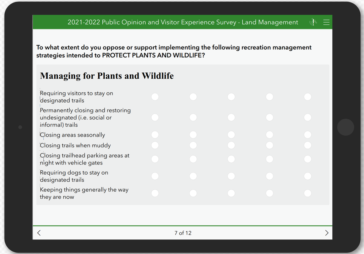Select second option for Requiring dogs on trails
Viewport: 364px width, 254px height.
coord(193,176)
